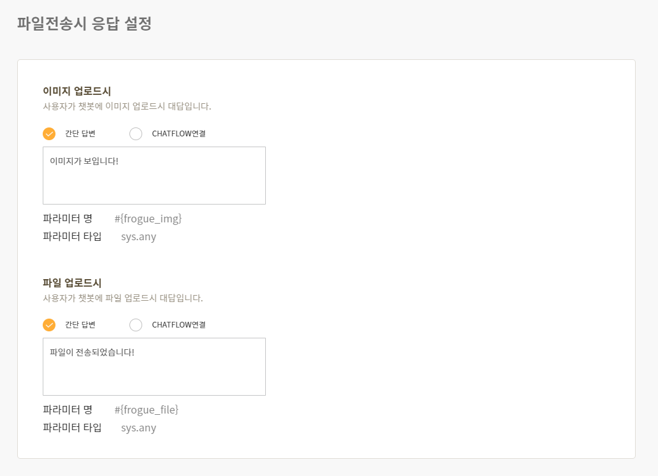The height and width of the screenshot is (476, 658).
Task: Select 간단 답변 radio under 이미지 업로드시
Action: coord(49,134)
